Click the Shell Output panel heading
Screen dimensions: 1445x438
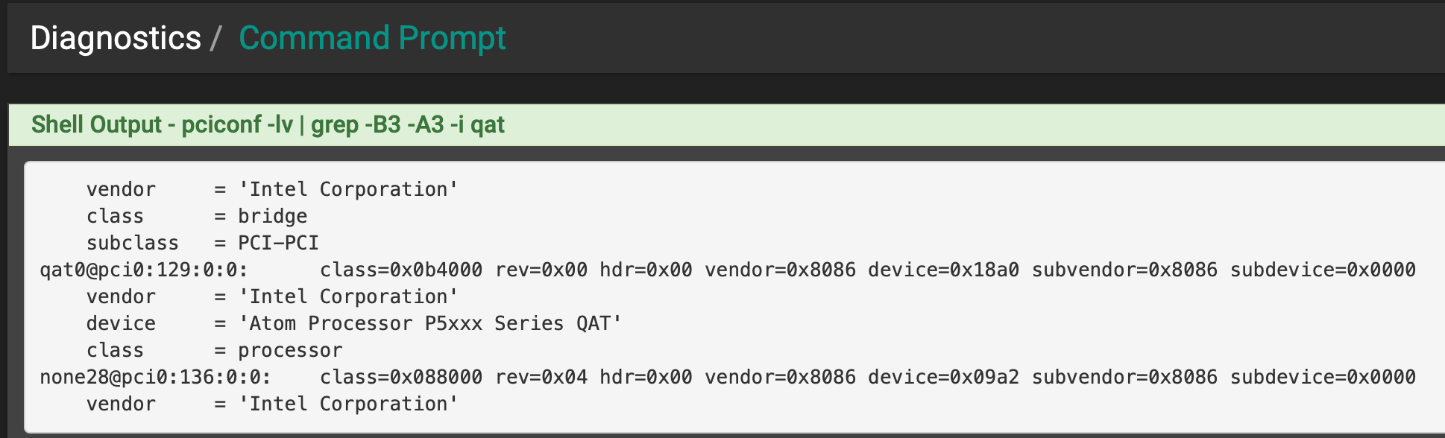pos(268,124)
